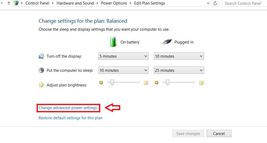Open Plugged in sleep dropdown showing 25 minutes

tap(179, 70)
